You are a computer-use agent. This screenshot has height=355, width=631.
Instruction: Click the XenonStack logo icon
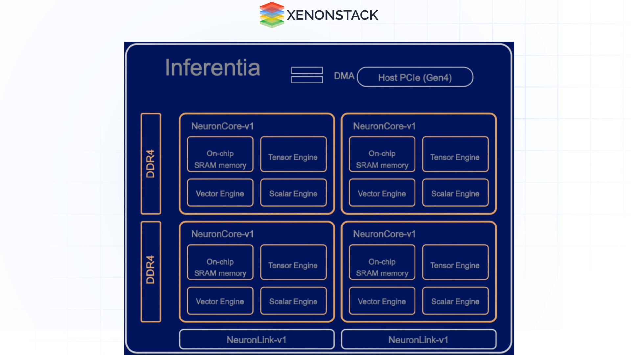(x=271, y=15)
